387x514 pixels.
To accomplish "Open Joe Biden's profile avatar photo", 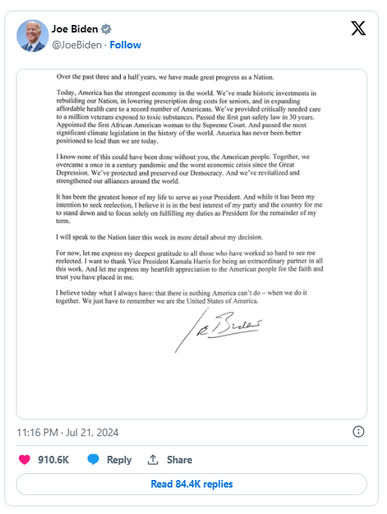I will (x=33, y=36).
